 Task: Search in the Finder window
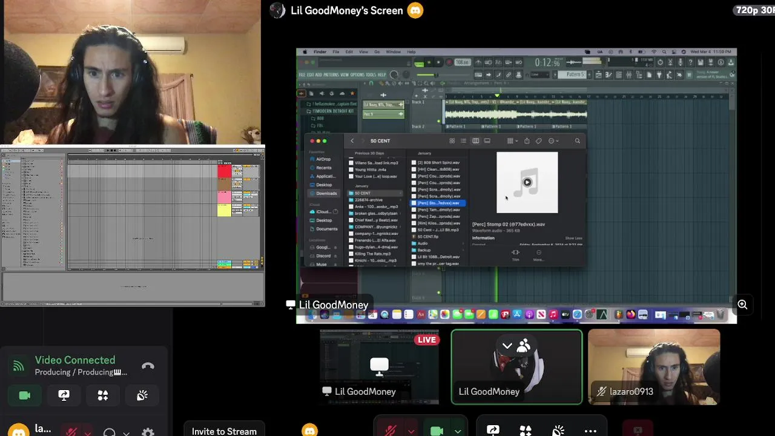pyautogui.click(x=577, y=141)
